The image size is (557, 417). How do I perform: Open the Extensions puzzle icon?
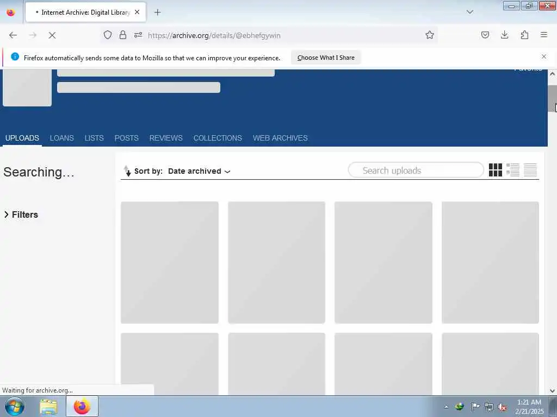pos(524,35)
